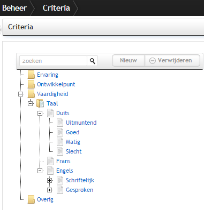Screen dimensions: 204x210
Task: Click the document icon beside Frans
Action: [50, 161]
